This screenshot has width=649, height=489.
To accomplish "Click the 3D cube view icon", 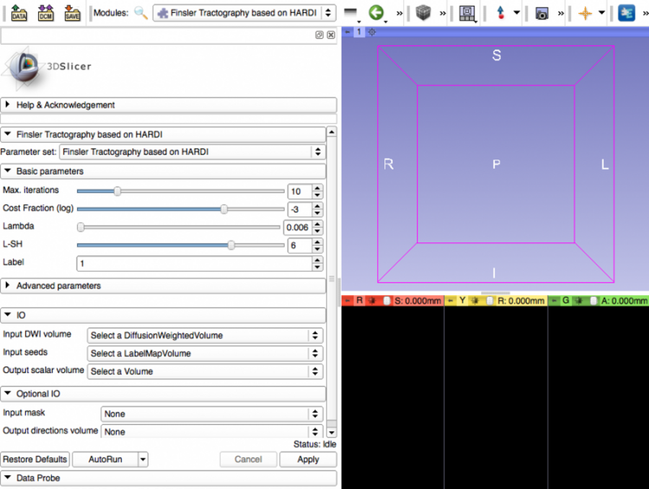I will point(423,13).
